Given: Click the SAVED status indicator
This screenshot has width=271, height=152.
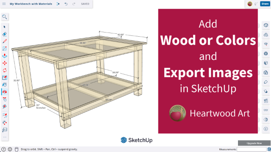Looking at the screenshot, I should pyautogui.click(x=85, y=4).
